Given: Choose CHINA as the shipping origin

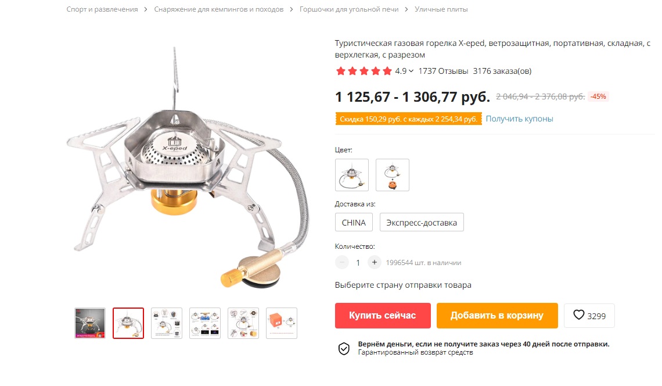Looking at the screenshot, I should click(x=354, y=223).
